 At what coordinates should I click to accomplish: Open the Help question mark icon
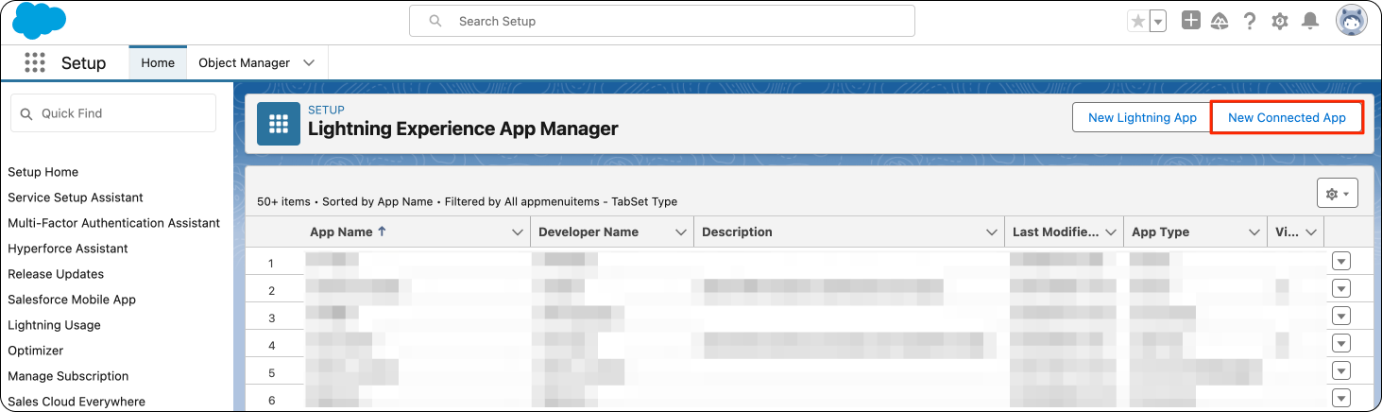pos(1250,20)
